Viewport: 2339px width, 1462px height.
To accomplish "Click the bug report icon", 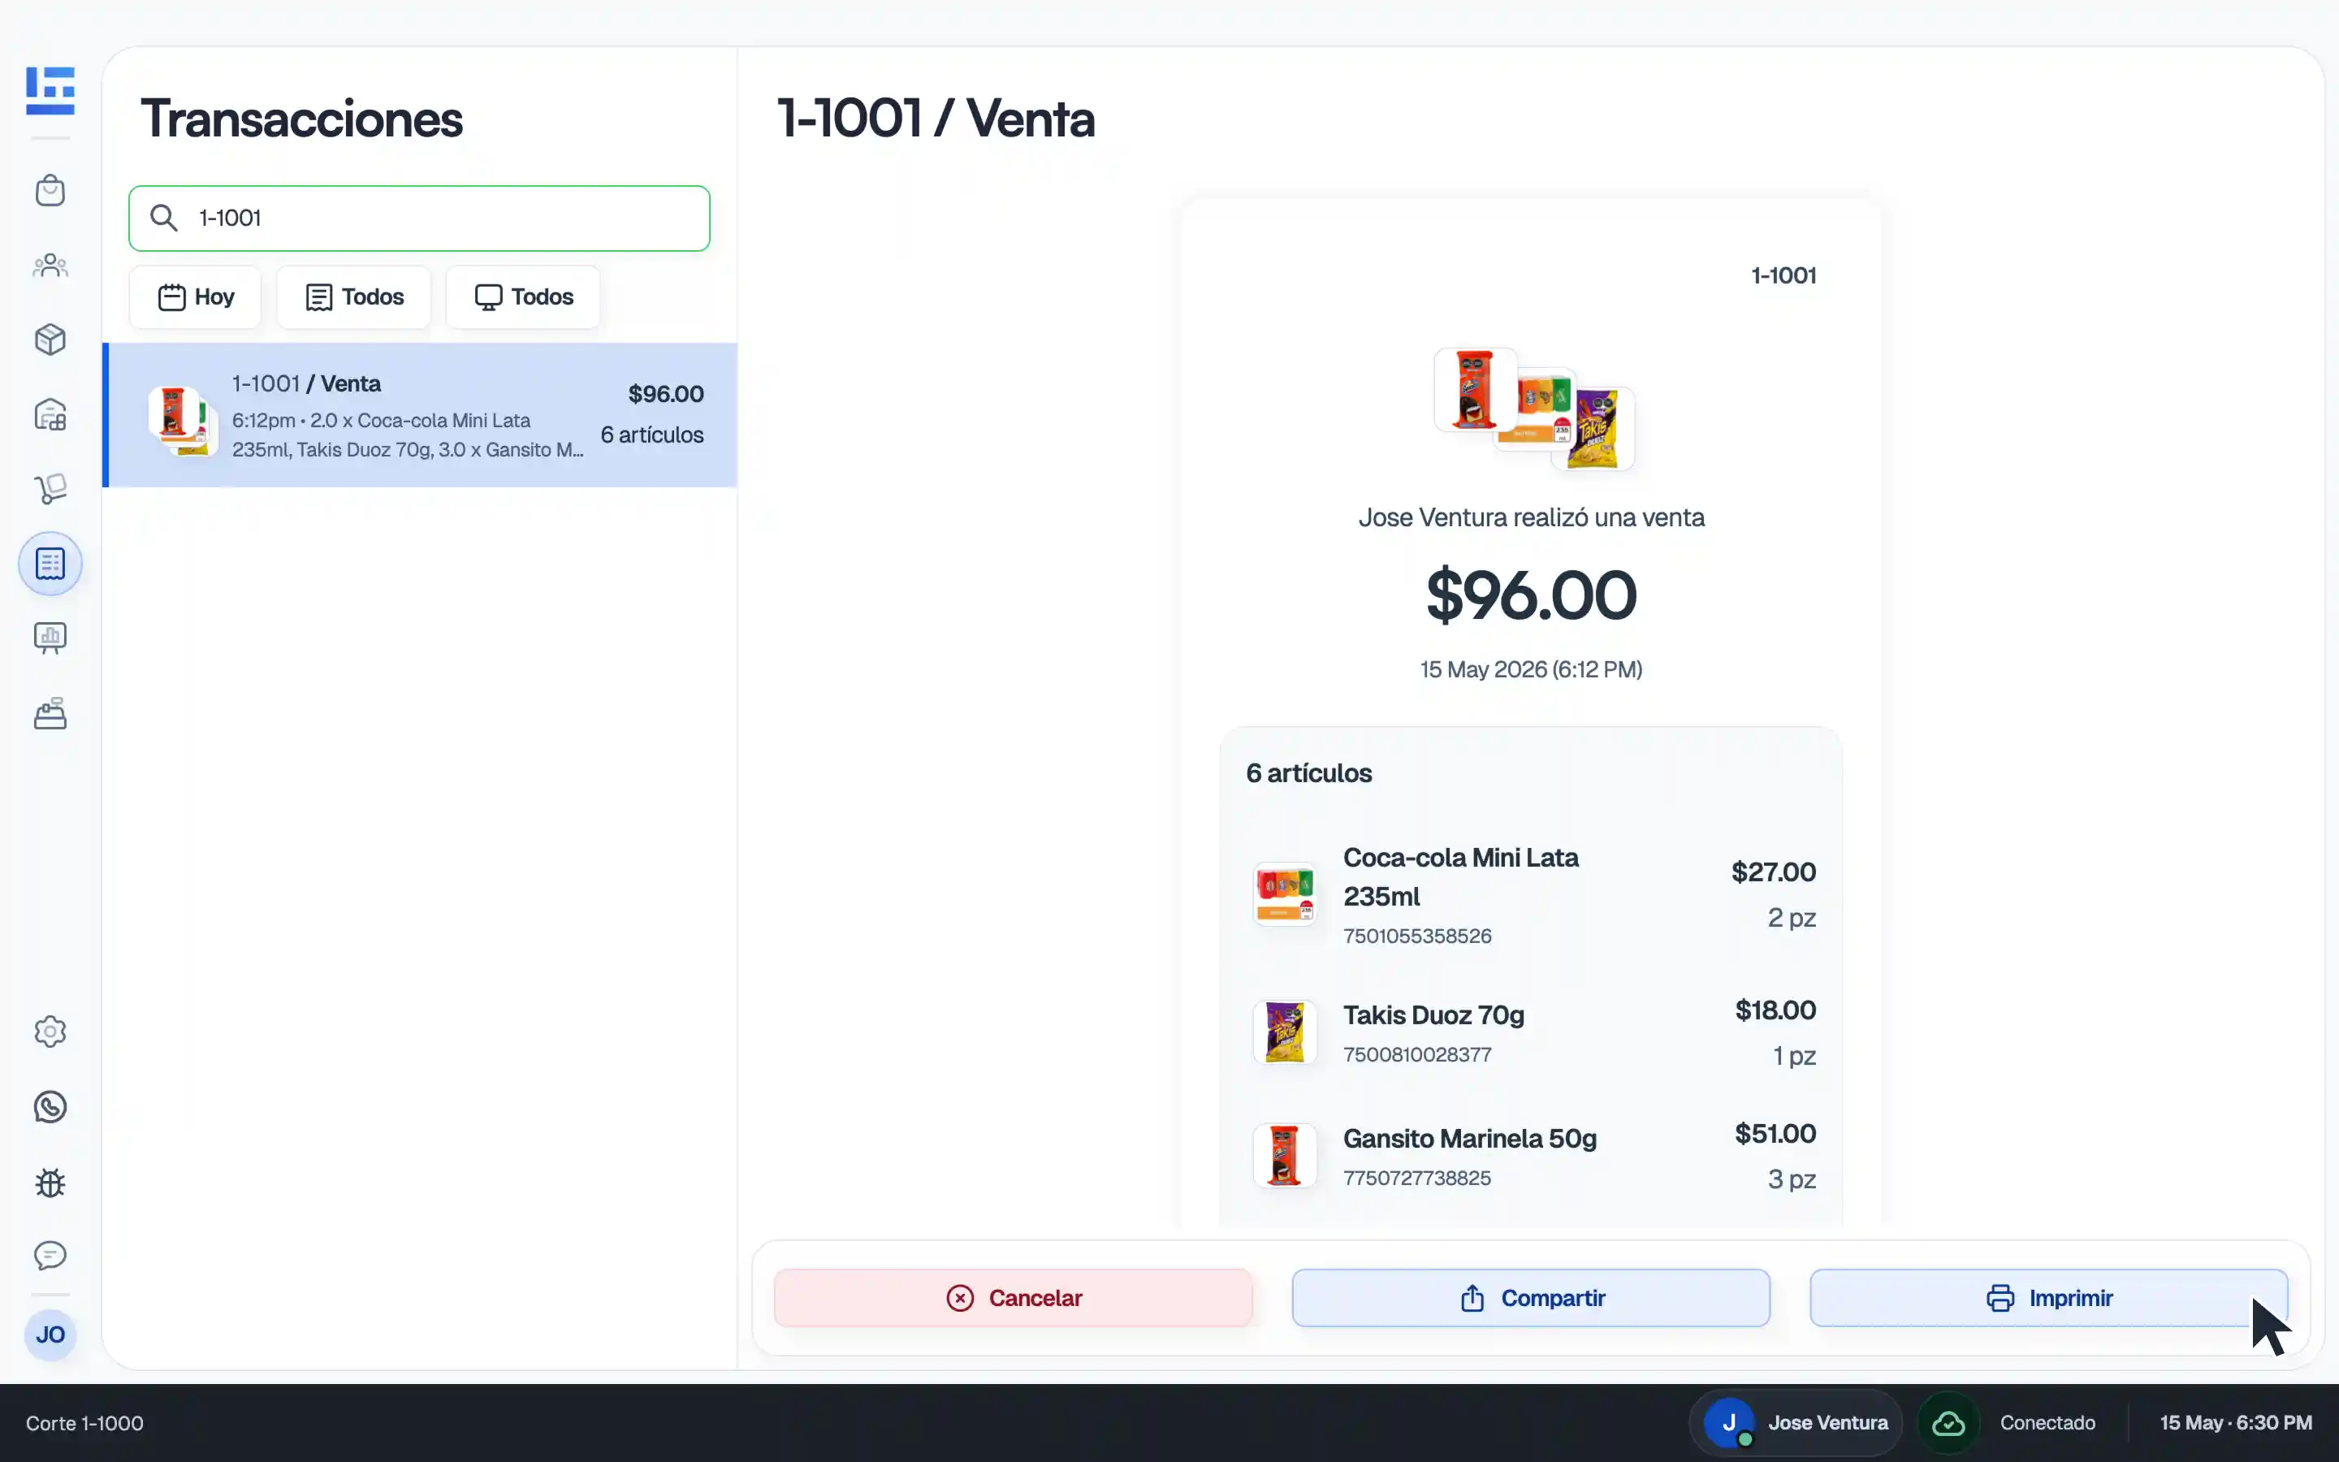I will [50, 1182].
